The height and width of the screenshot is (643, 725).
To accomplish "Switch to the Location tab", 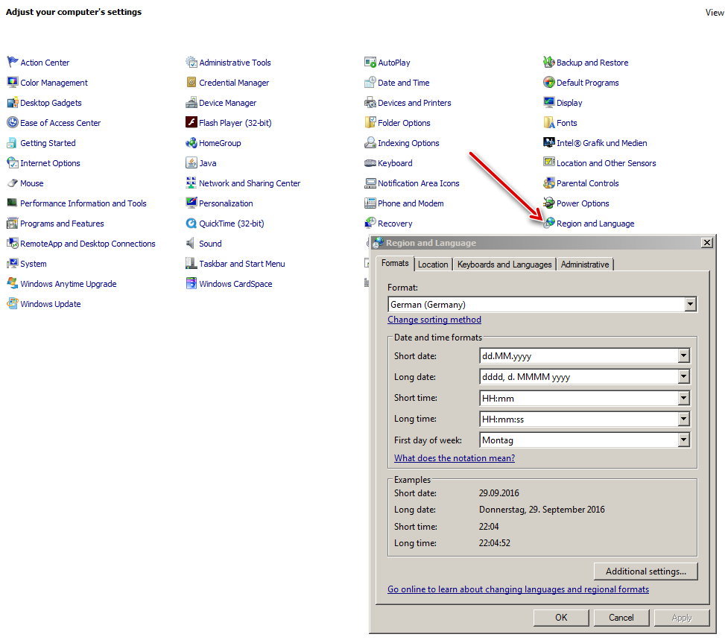I will (x=433, y=265).
